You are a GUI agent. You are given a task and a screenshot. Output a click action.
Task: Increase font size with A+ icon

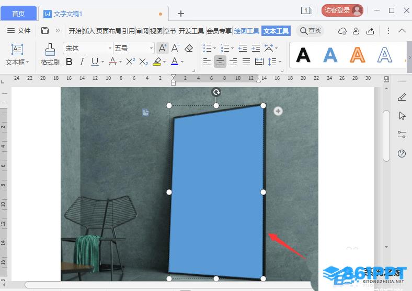coord(163,48)
